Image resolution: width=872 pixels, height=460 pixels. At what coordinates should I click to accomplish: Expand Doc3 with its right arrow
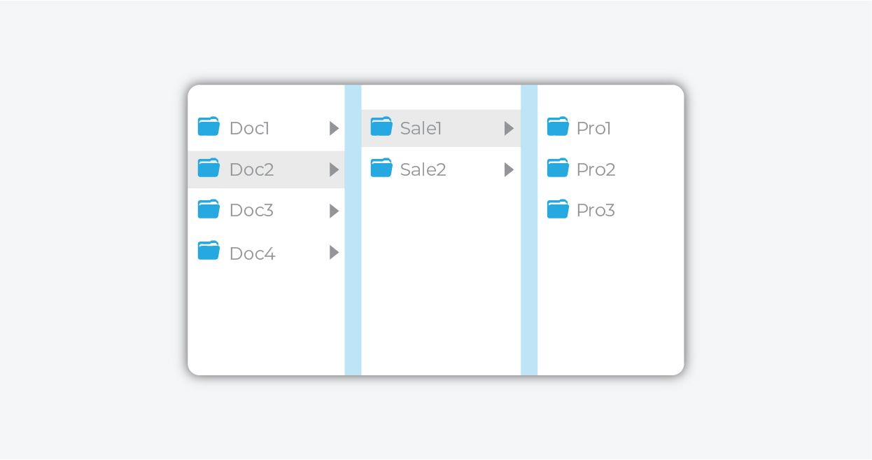coord(335,211)
